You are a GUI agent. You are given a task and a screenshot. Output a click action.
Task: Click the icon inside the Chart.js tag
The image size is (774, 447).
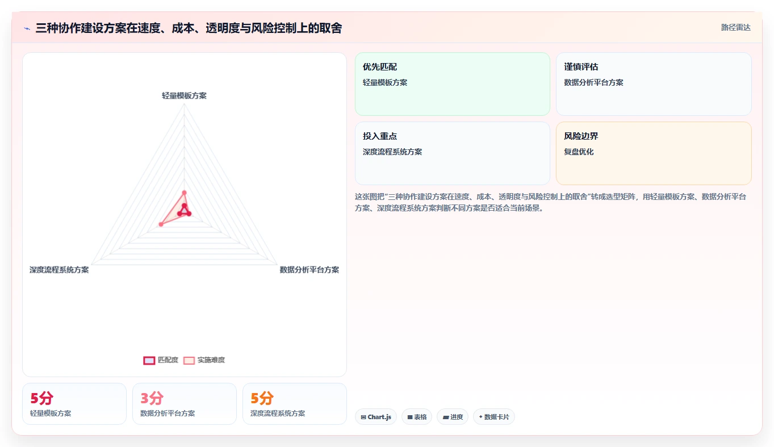[x=363, y=417]
